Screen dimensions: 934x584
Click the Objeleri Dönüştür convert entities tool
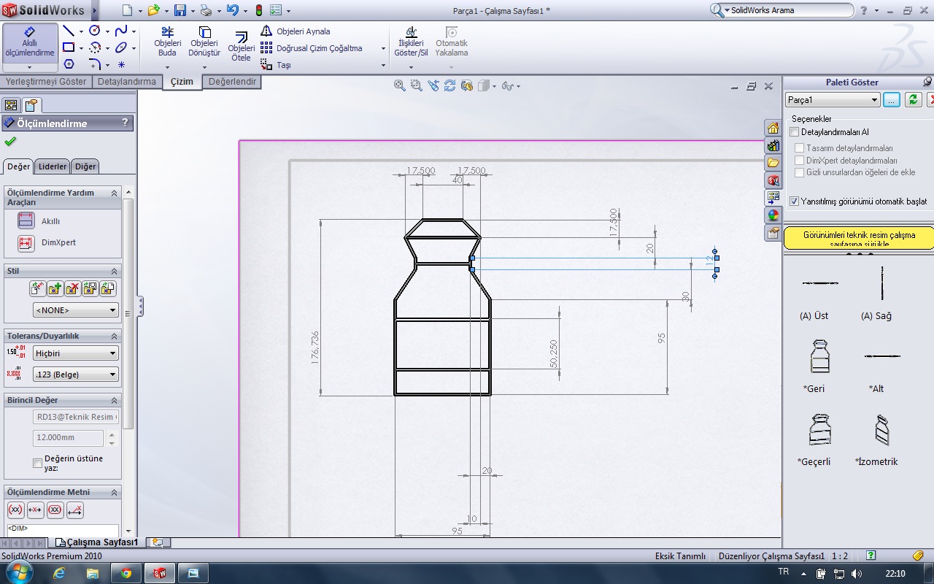[204, 42]
